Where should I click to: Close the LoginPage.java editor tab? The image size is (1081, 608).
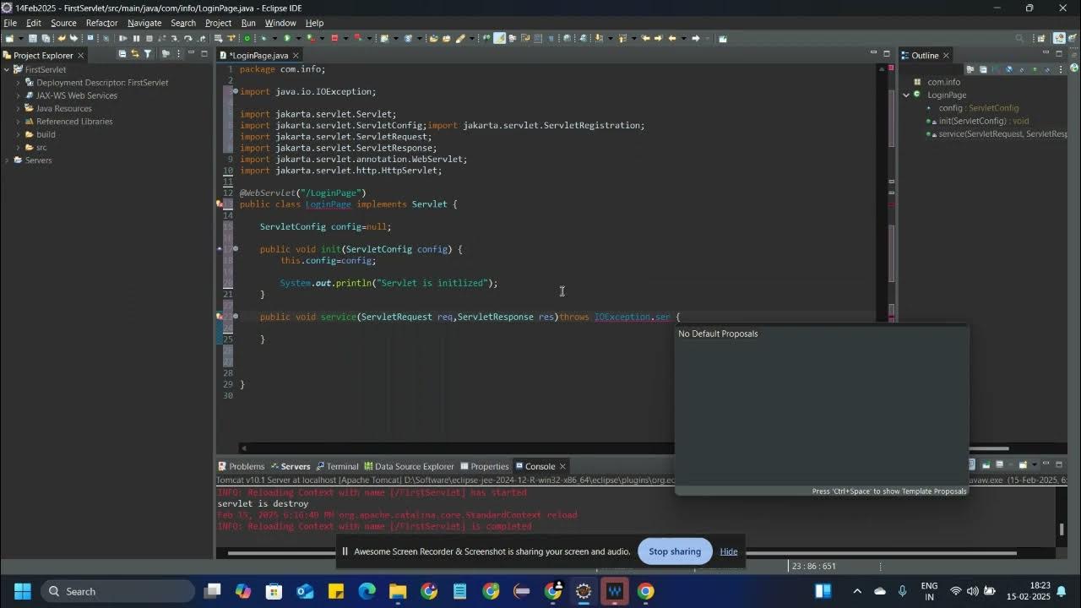[x=296, y=55]
